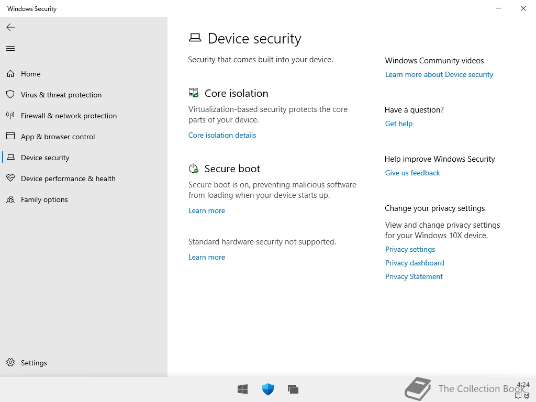536x402 pixels.
Task: Click Give us feedback link
Action: 412,173
